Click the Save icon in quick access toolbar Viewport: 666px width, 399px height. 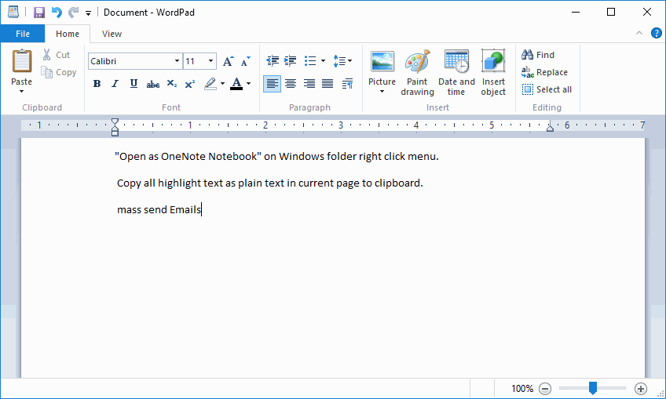(x=39, y=13)
